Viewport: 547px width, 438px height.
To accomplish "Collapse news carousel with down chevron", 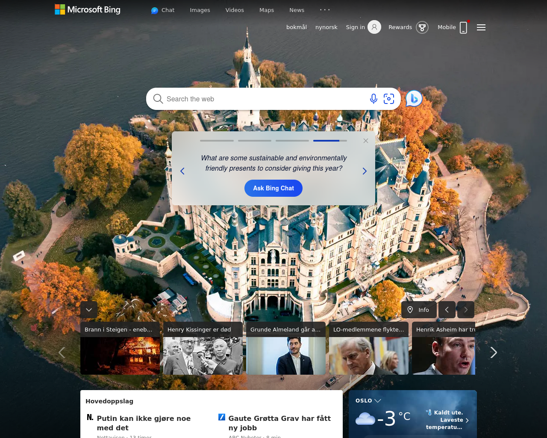I will tap(89, 310).
